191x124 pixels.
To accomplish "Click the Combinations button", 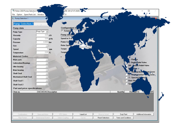I will click(23, 114).
